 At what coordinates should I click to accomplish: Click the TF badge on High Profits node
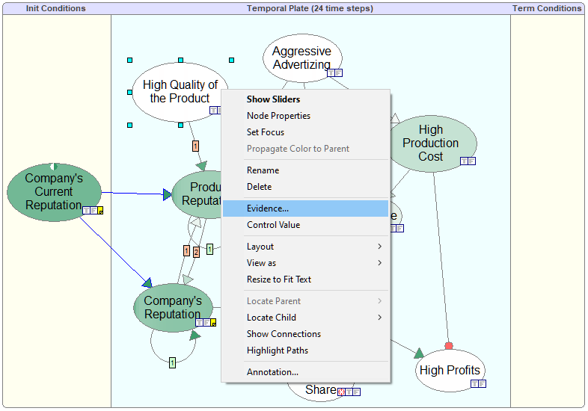pyautogui.click(x=478, y=383)
